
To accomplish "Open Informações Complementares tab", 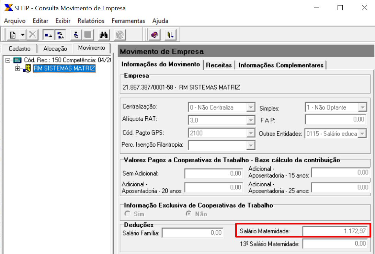I will pos(281,65).
